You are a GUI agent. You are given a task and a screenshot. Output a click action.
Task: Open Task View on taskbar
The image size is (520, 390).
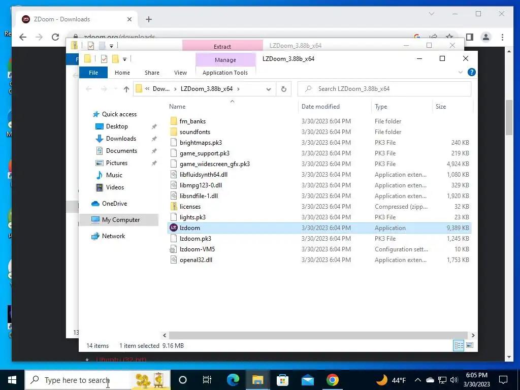207,380
